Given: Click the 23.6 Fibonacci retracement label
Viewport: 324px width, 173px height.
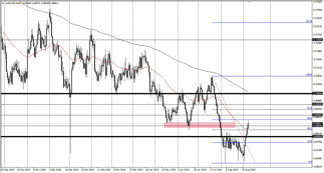Looking at the screenshot, I should tap(309, 141).
